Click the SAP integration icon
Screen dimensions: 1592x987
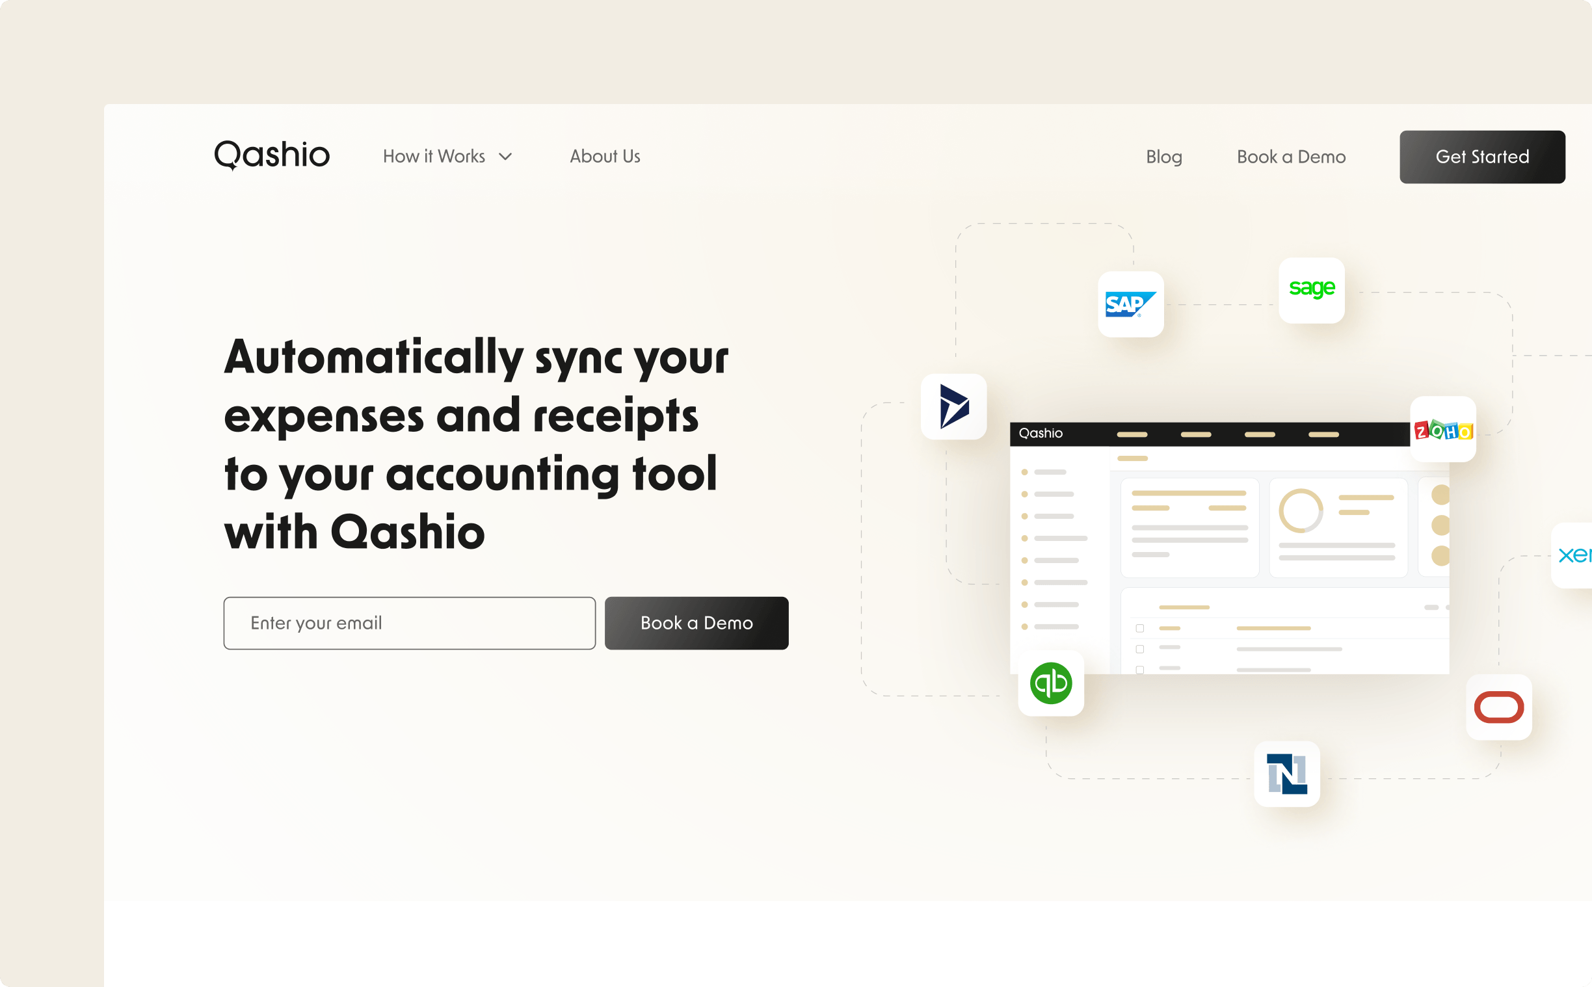click(x=1129, y=301)
